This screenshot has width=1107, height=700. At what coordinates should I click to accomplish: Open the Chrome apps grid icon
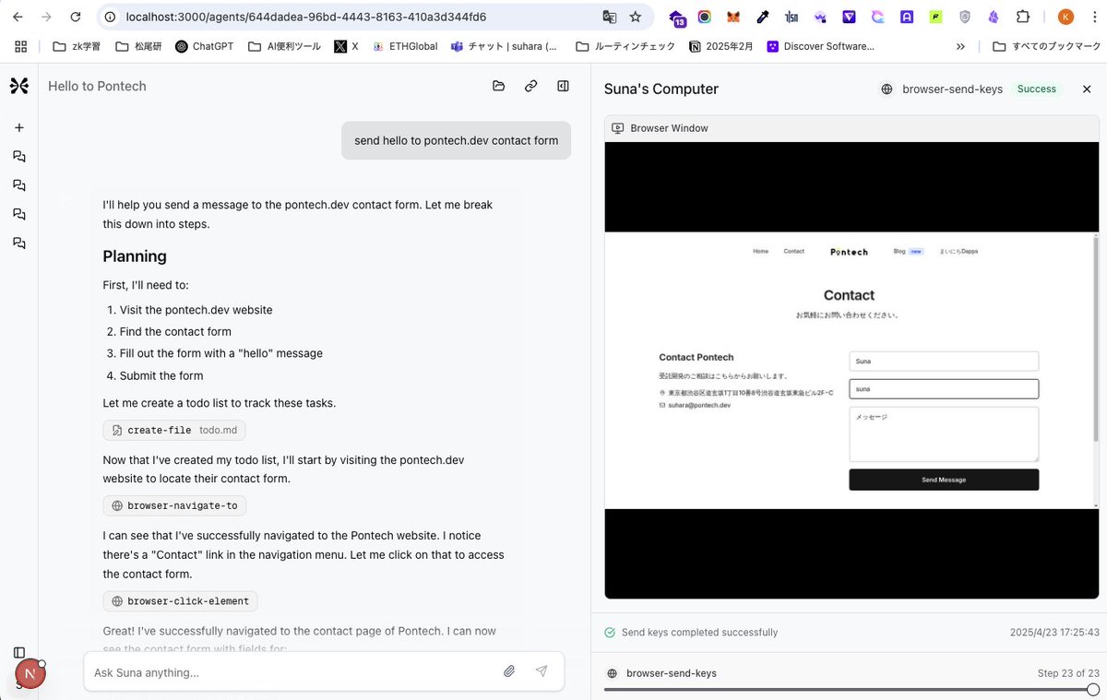coord(20,46)
